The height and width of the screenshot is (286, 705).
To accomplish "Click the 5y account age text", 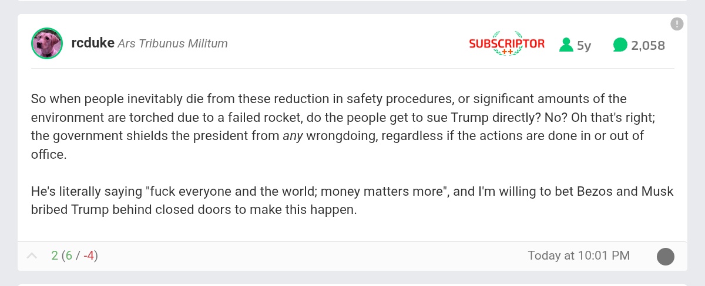I will click(x=584, y=45).
